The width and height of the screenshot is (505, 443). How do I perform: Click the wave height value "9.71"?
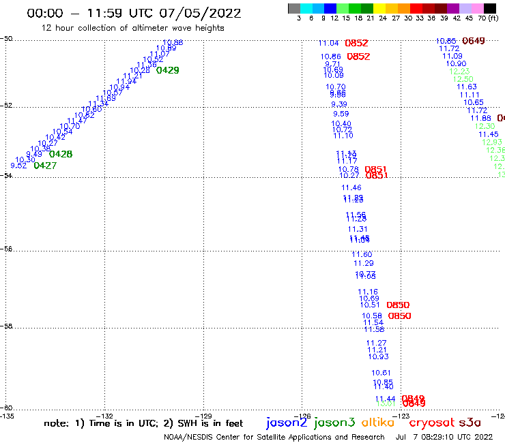(x=332, y=63)
